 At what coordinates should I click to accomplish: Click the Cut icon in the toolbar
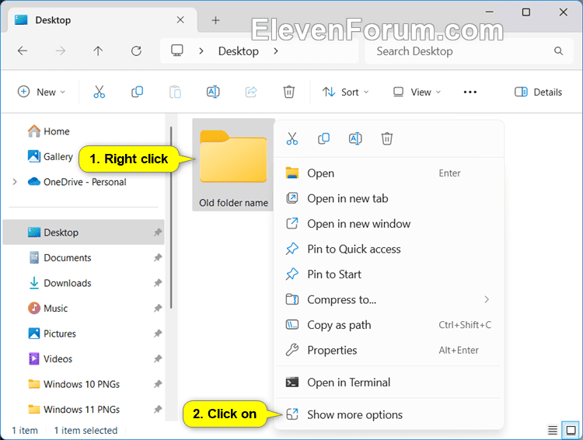[99, 92]
